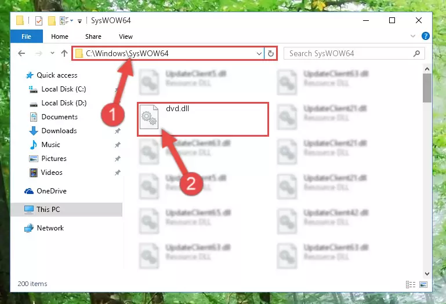This screenshot has width=446, height=304.
Task: Open Local Disk (D:) in sidebar
Action: tap(64, 103)
